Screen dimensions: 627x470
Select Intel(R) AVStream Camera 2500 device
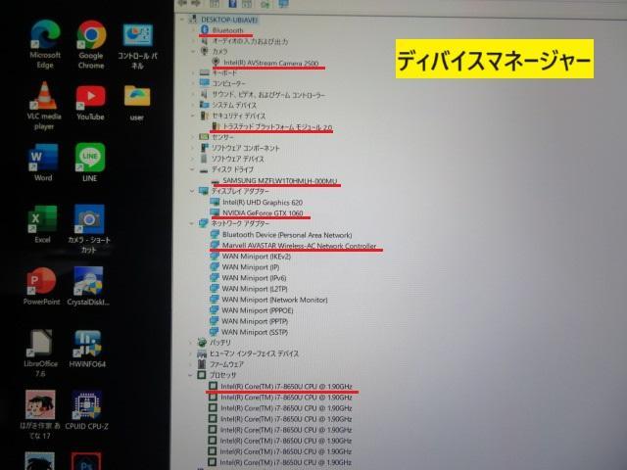click(x=270, y=63)
